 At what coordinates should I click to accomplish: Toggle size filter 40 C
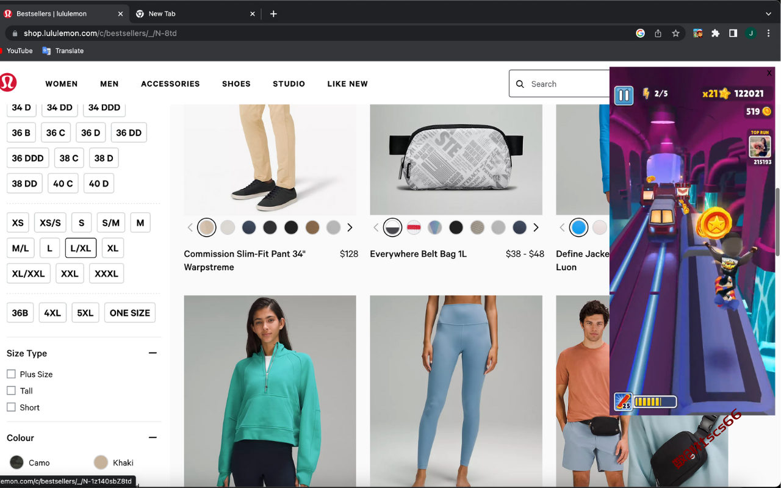pyautogui.click(x=63, y=183)
